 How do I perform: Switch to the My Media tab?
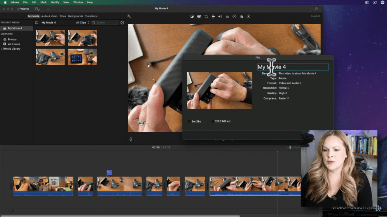(x=34, y=16)
